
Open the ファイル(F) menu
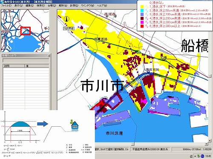point(6,6)
